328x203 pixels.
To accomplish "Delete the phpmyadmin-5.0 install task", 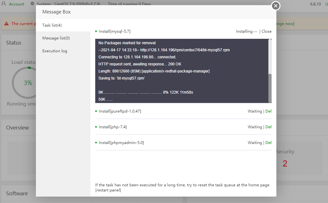I will point(268,143).
